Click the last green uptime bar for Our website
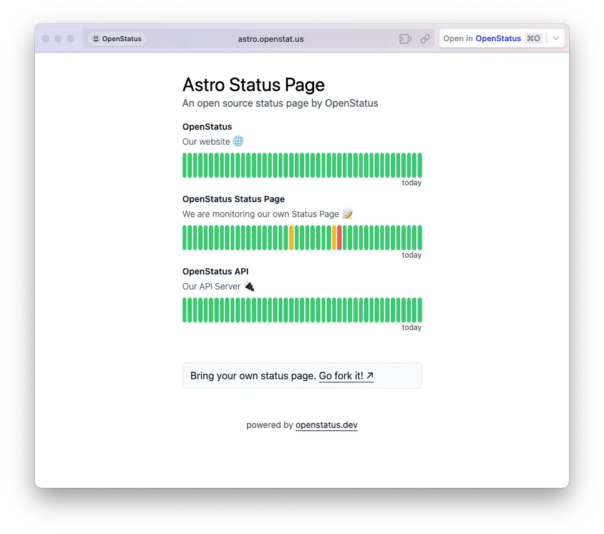The height and width of the screenshot is (534, 604). 419,165
